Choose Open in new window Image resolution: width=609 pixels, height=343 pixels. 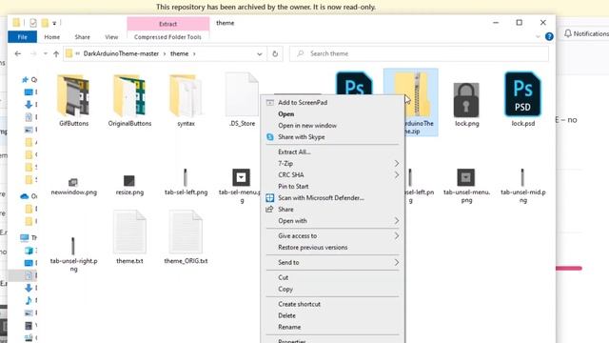[332, 125]
